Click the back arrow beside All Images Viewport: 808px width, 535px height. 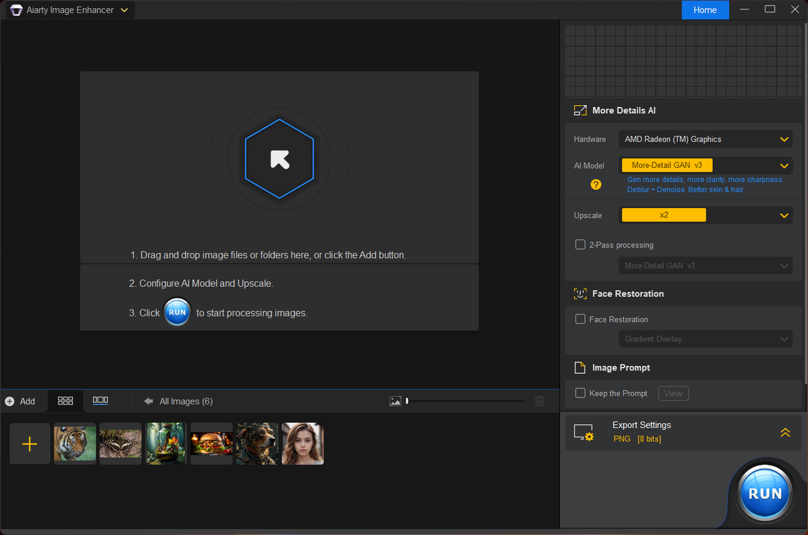149,401
